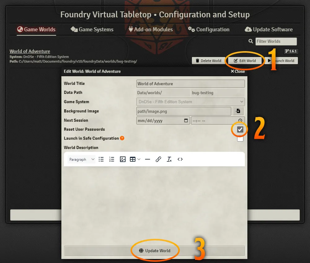Go to the Configuration tab
310x263 pixels.
(209, 29)
